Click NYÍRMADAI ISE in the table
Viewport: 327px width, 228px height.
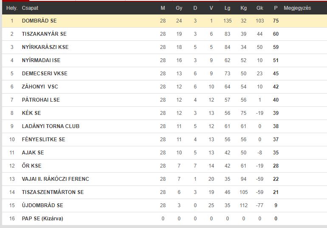[41, 60]
